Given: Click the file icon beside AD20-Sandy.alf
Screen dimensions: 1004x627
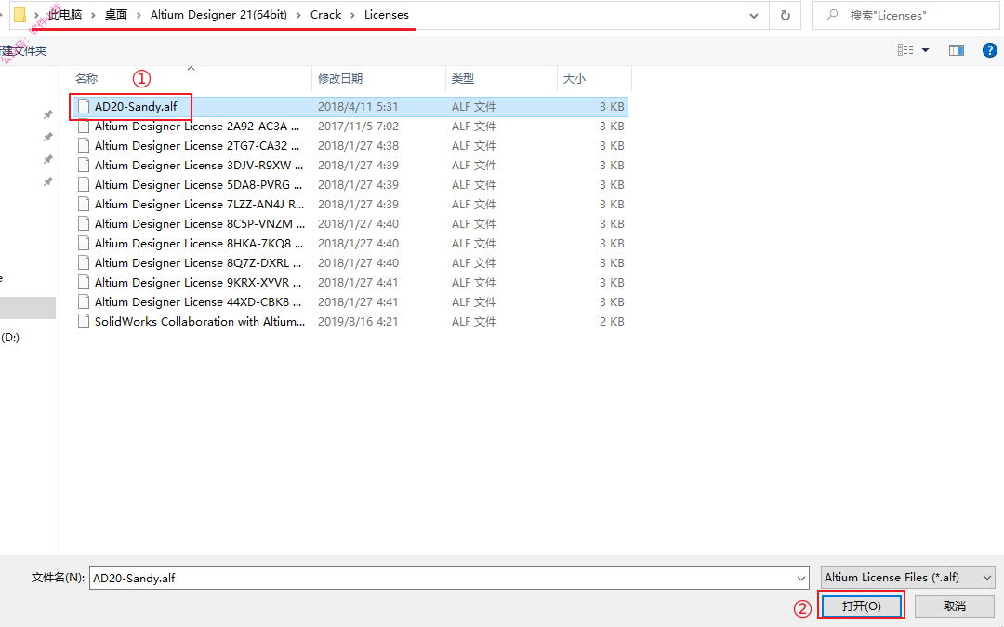Looking at the screenshot, I should (84, 107).
